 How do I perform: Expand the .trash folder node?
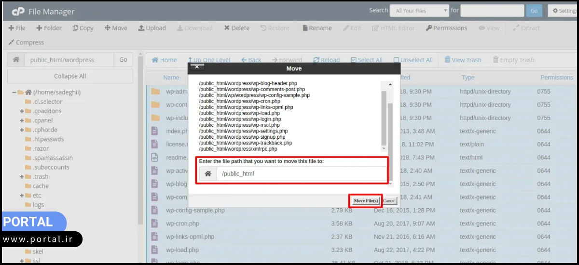click(x=22, y=177)
